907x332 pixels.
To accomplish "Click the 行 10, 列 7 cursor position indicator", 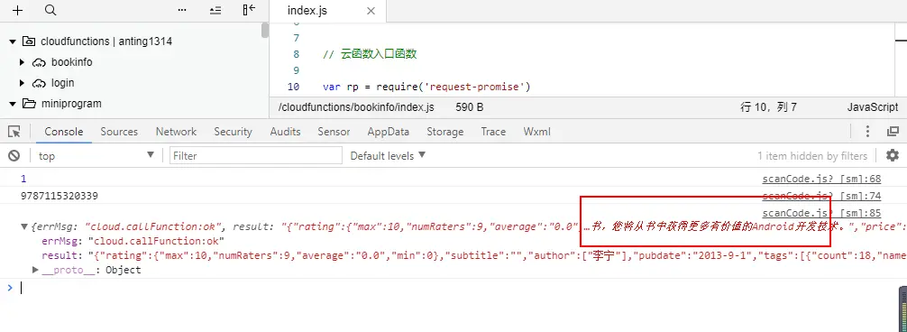I will point(768,107).
